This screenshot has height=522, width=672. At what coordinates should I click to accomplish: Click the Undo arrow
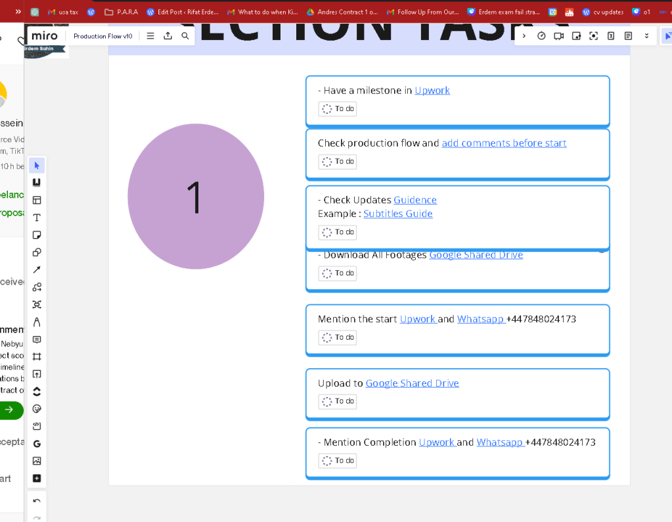point(37,501)
